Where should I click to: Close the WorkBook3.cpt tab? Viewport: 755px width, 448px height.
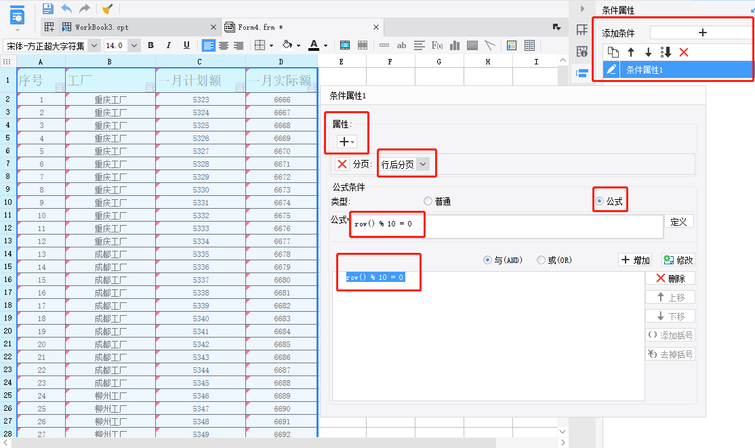(213, 27)
